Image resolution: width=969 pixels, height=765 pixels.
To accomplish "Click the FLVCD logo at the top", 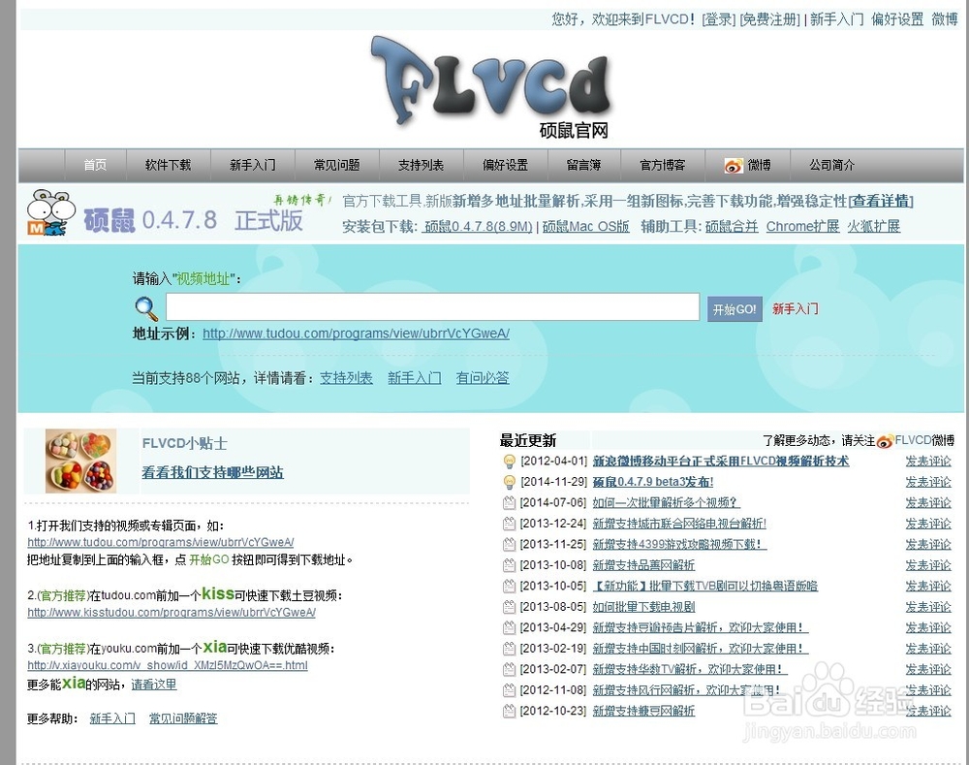I will (x=490, y=86).
